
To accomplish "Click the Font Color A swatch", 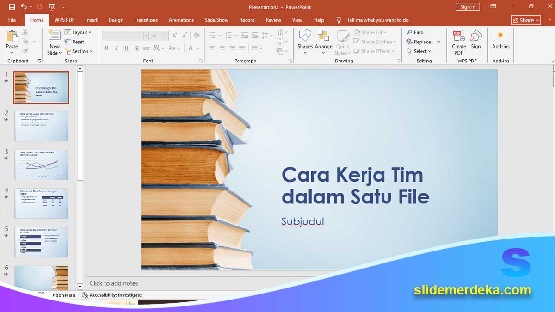I will (x=191, y=48).
